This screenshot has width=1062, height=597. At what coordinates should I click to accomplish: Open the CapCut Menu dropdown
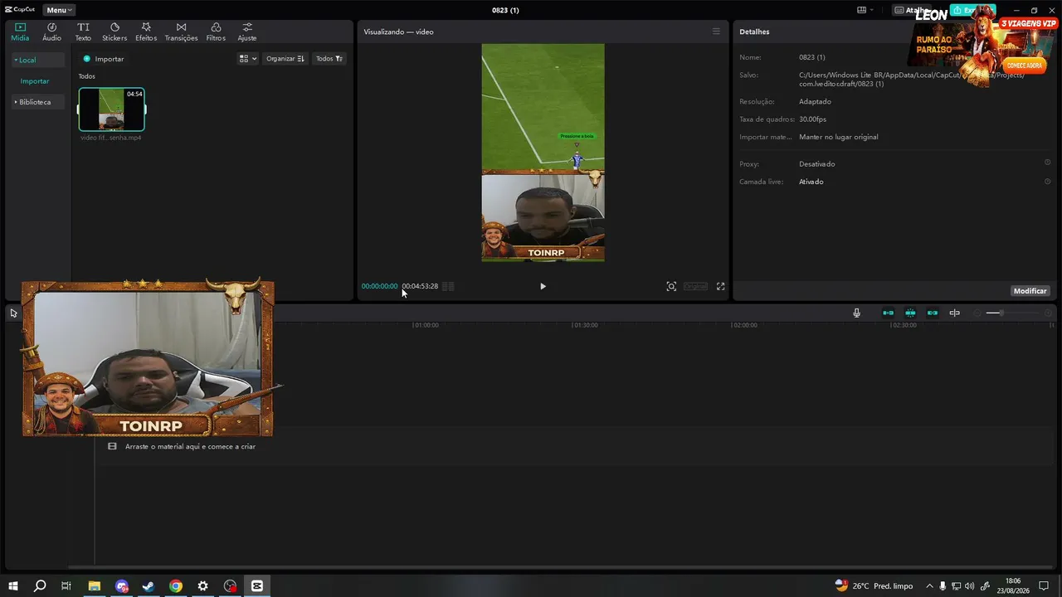58,10
